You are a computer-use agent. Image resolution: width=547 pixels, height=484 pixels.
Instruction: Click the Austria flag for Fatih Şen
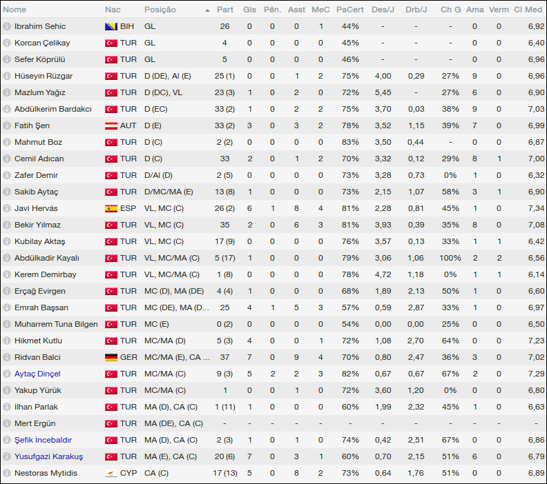pos(111,125)
